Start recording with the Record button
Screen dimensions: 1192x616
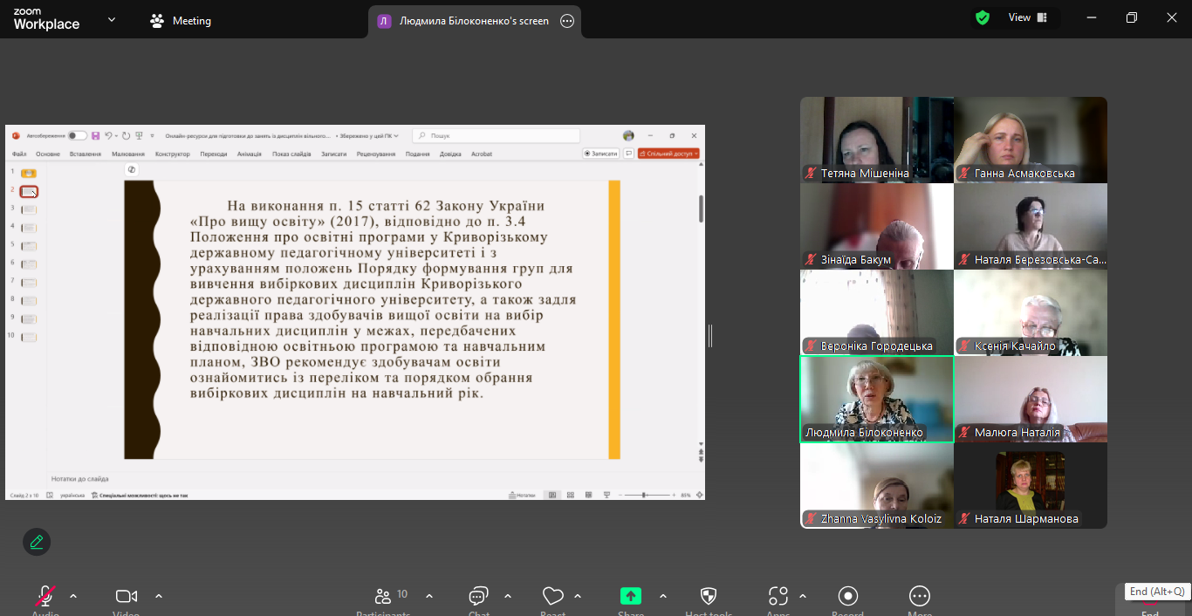coord(847,597)
